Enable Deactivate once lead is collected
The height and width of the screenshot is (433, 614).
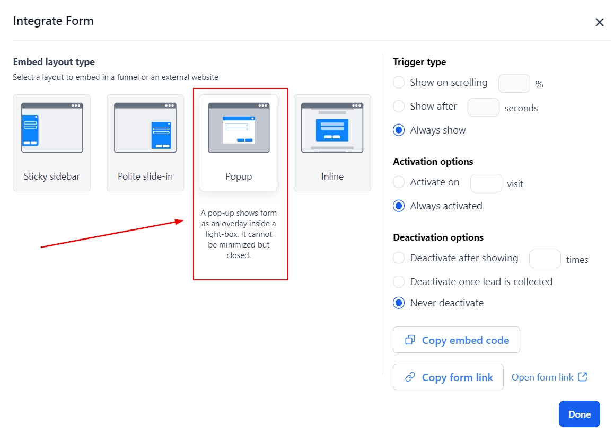coord(399,282)
